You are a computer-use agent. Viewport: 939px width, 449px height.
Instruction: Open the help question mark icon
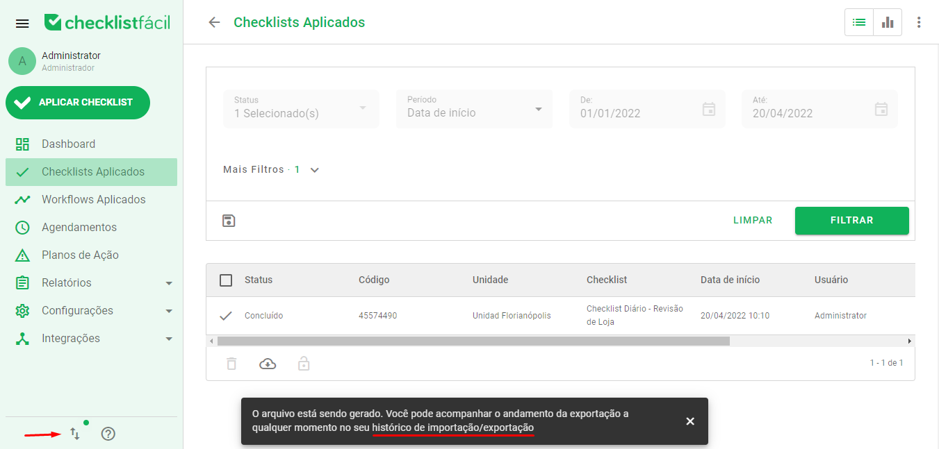point(108,434)
